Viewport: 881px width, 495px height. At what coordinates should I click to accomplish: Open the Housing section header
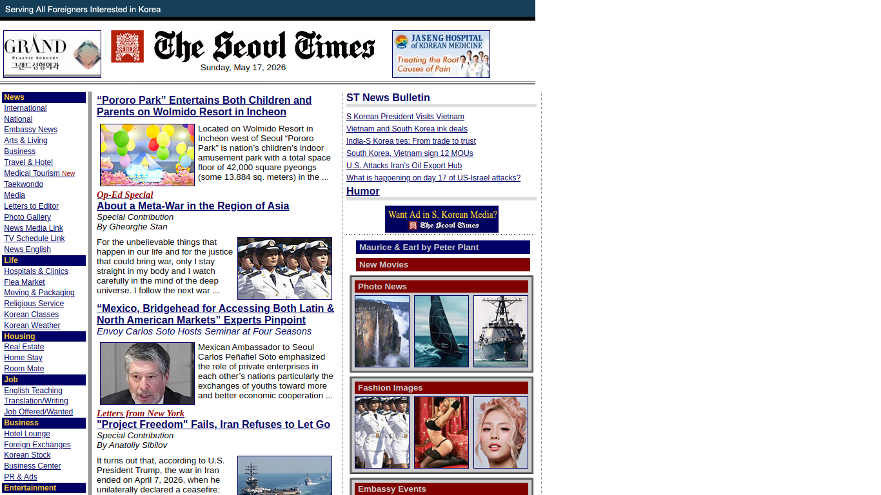(x=44, y=336)
